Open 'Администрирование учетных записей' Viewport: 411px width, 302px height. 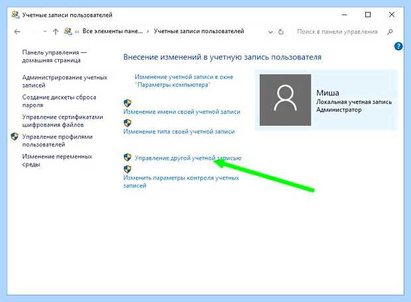(65, 81)
